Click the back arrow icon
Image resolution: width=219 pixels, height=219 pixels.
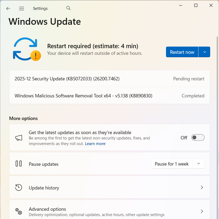8,9
